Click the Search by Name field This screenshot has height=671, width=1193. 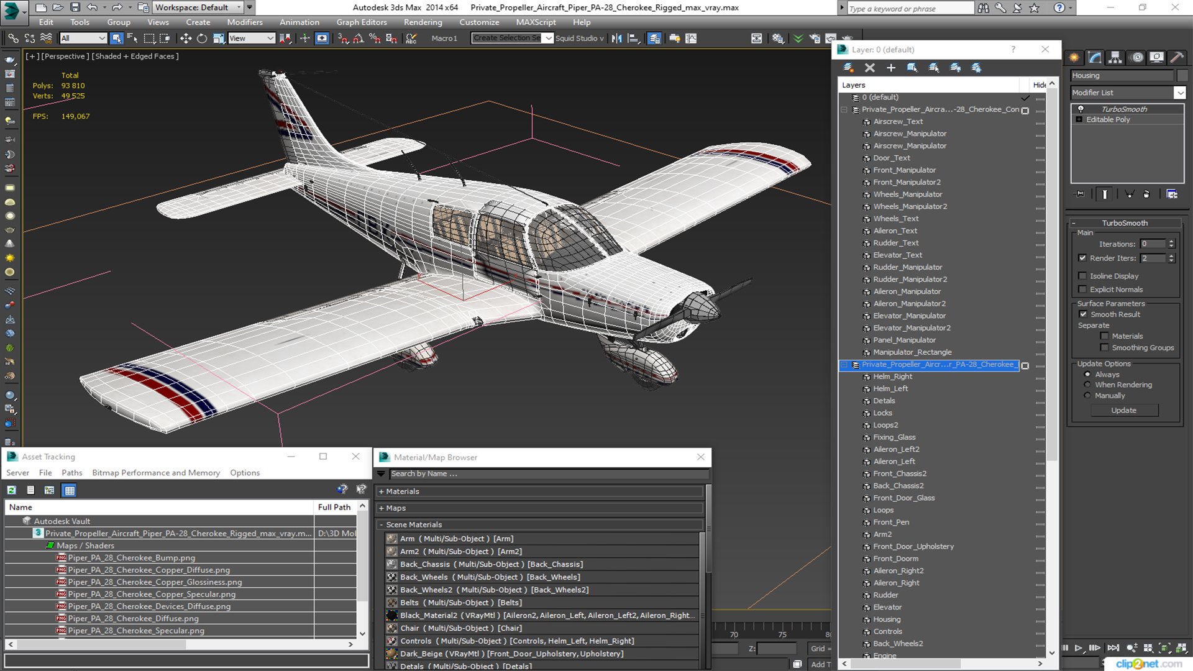tap(549, 474)
